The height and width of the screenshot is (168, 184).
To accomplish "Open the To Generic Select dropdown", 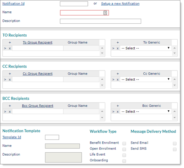I will pyautogui.click(x=146, y=48).
